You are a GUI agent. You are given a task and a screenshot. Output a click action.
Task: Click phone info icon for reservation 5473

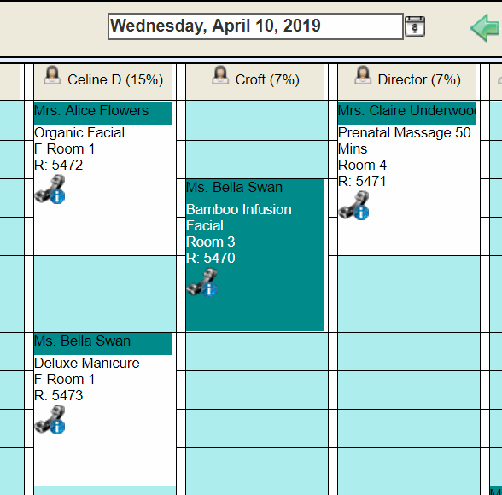(x=50, y=420)
